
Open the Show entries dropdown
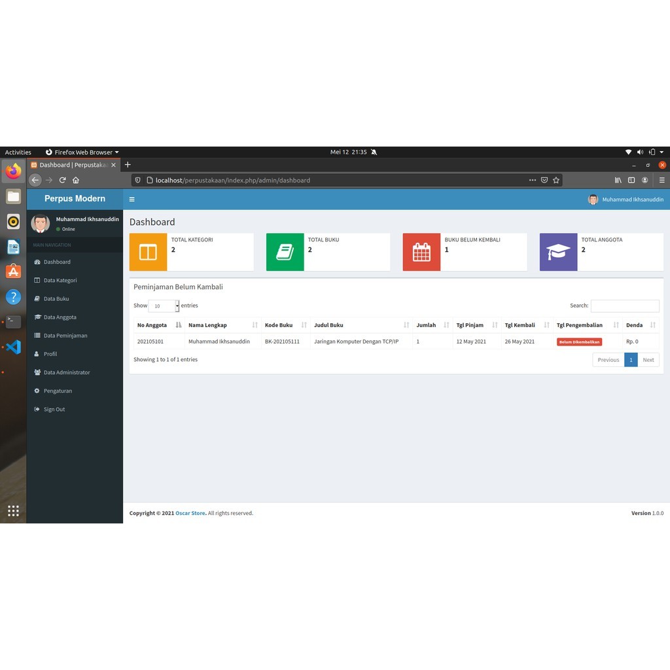[164, 306]
